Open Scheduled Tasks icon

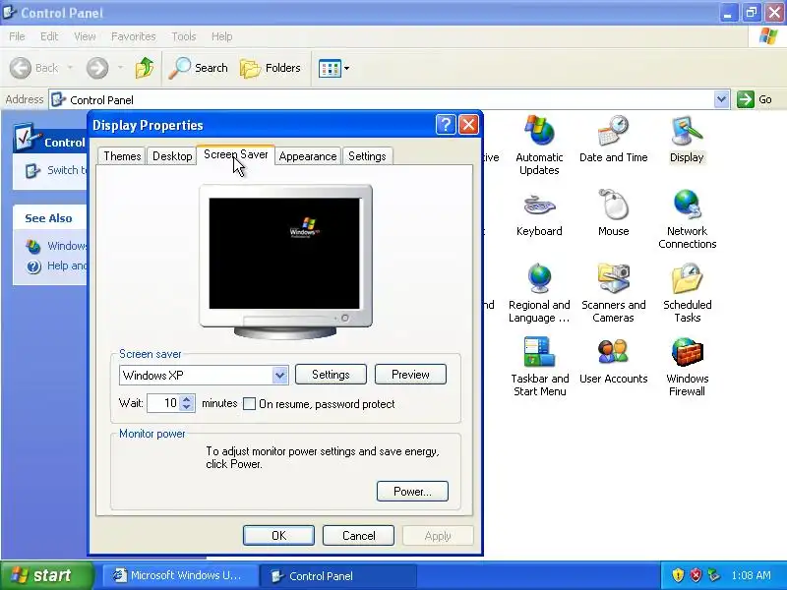[x=687, y=293]
